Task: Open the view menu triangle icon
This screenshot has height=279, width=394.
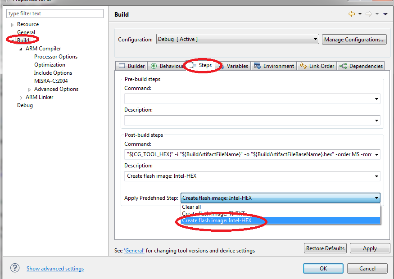Action: click(x=385, y=14)
